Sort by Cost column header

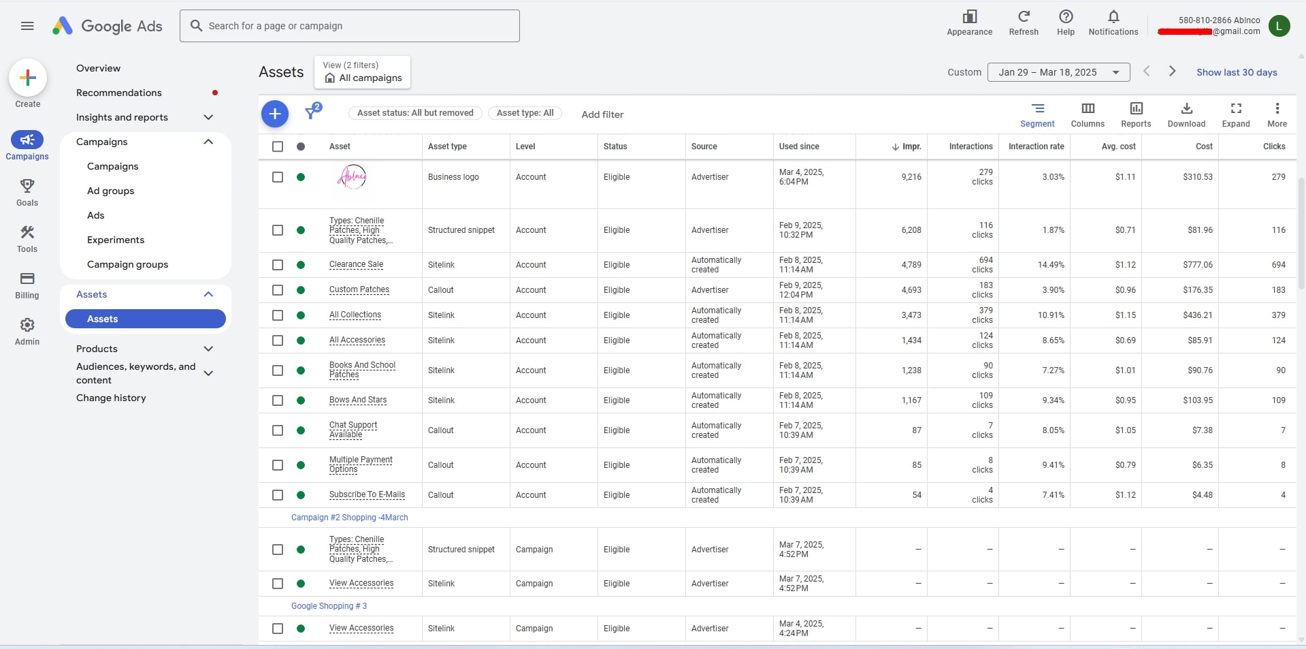pyautogui.click(x=1204, y=146)
